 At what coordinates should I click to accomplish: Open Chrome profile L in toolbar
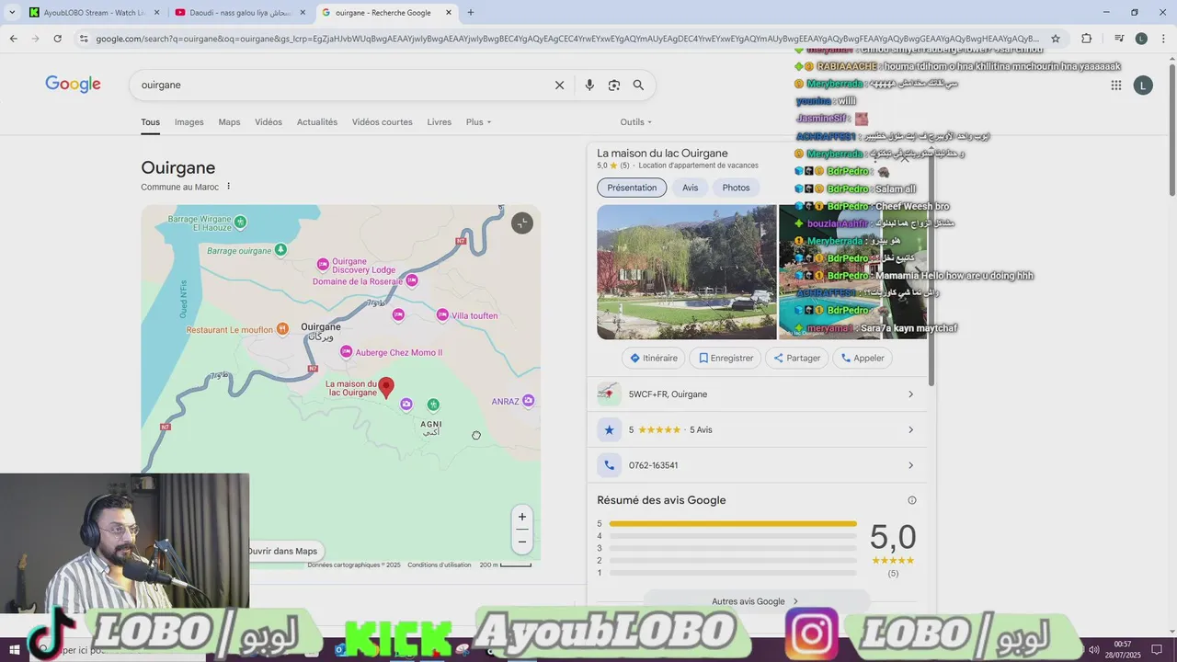1141,39
